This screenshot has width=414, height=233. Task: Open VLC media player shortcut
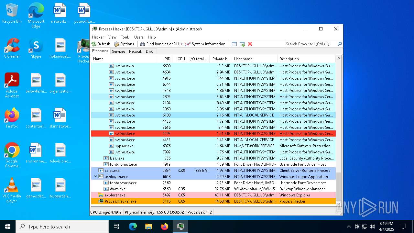tap(12, 190)
